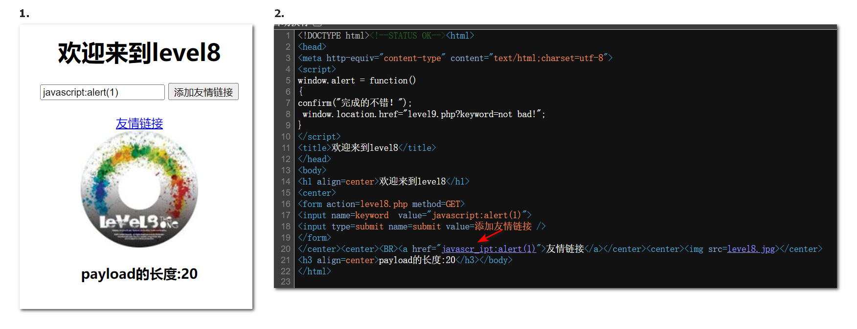Screen dimensions: 857x329
Task: Click line number 23 on the empty line
Action: click(286, 282)
